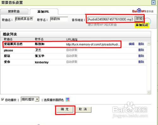158x125 pixels.
Task: Click the 歌手名 input field
Action: [x=59, y=19]
